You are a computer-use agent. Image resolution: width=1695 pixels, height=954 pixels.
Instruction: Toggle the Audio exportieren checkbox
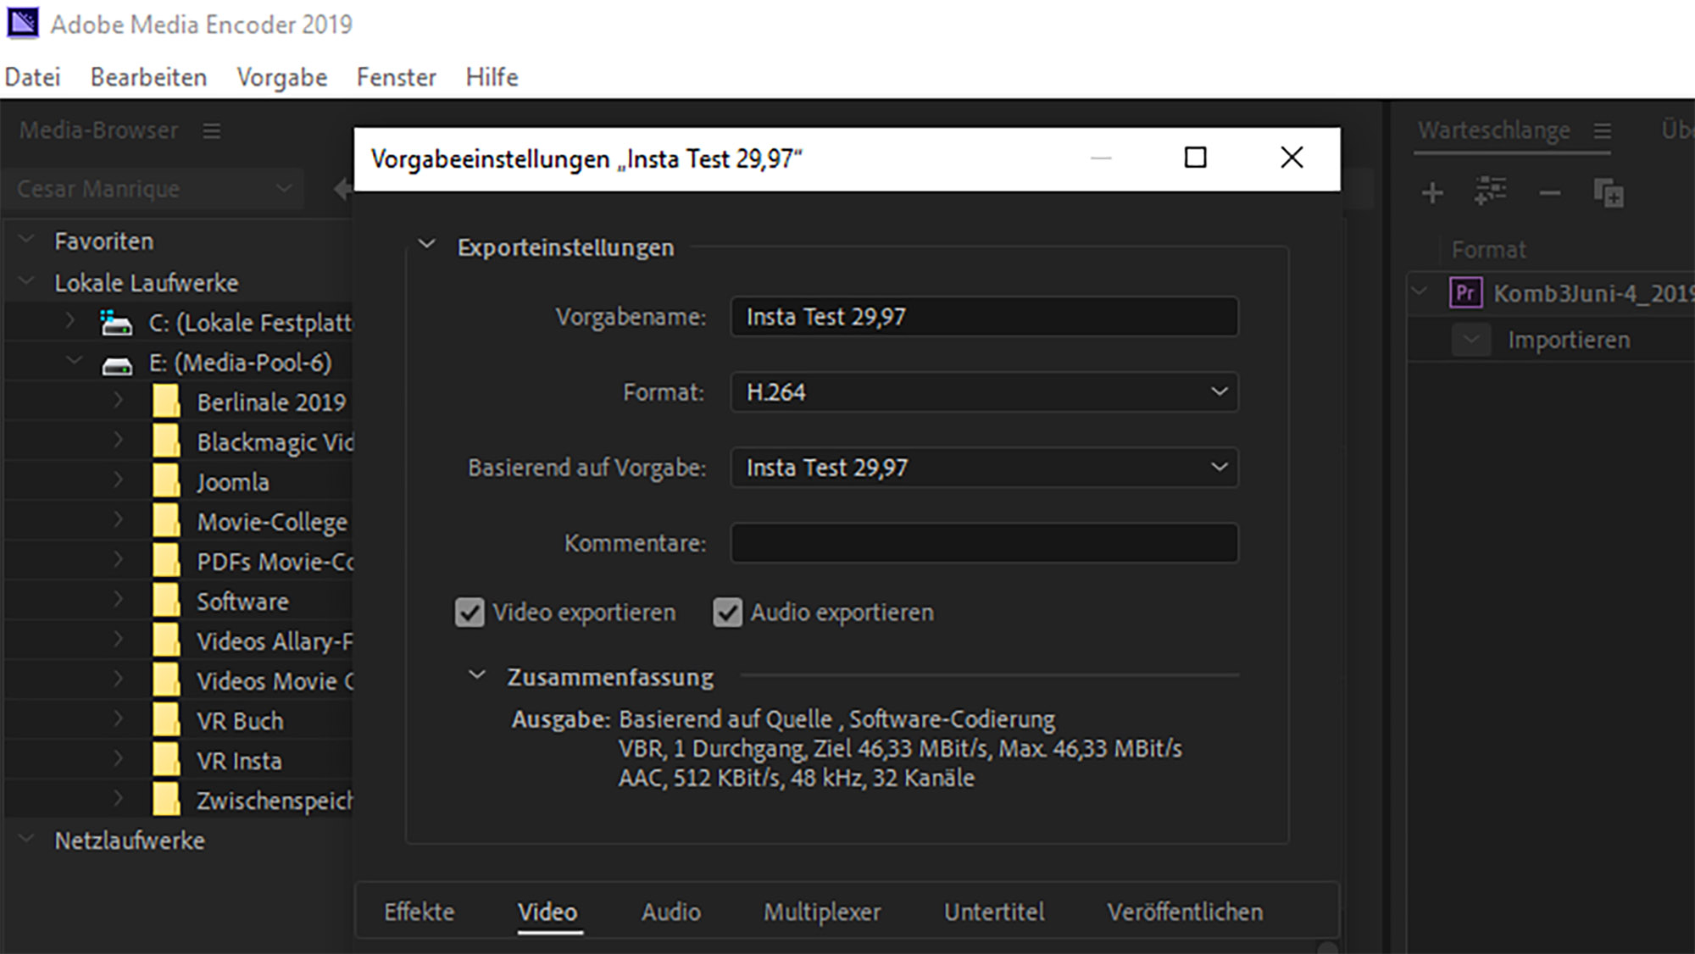pos(727,613)
